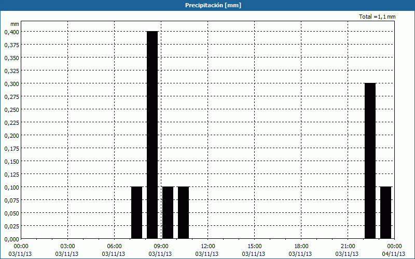Click the 0,175 y-axis label
The width and height of the screenshot is (415, 259).
pos(11,149)
